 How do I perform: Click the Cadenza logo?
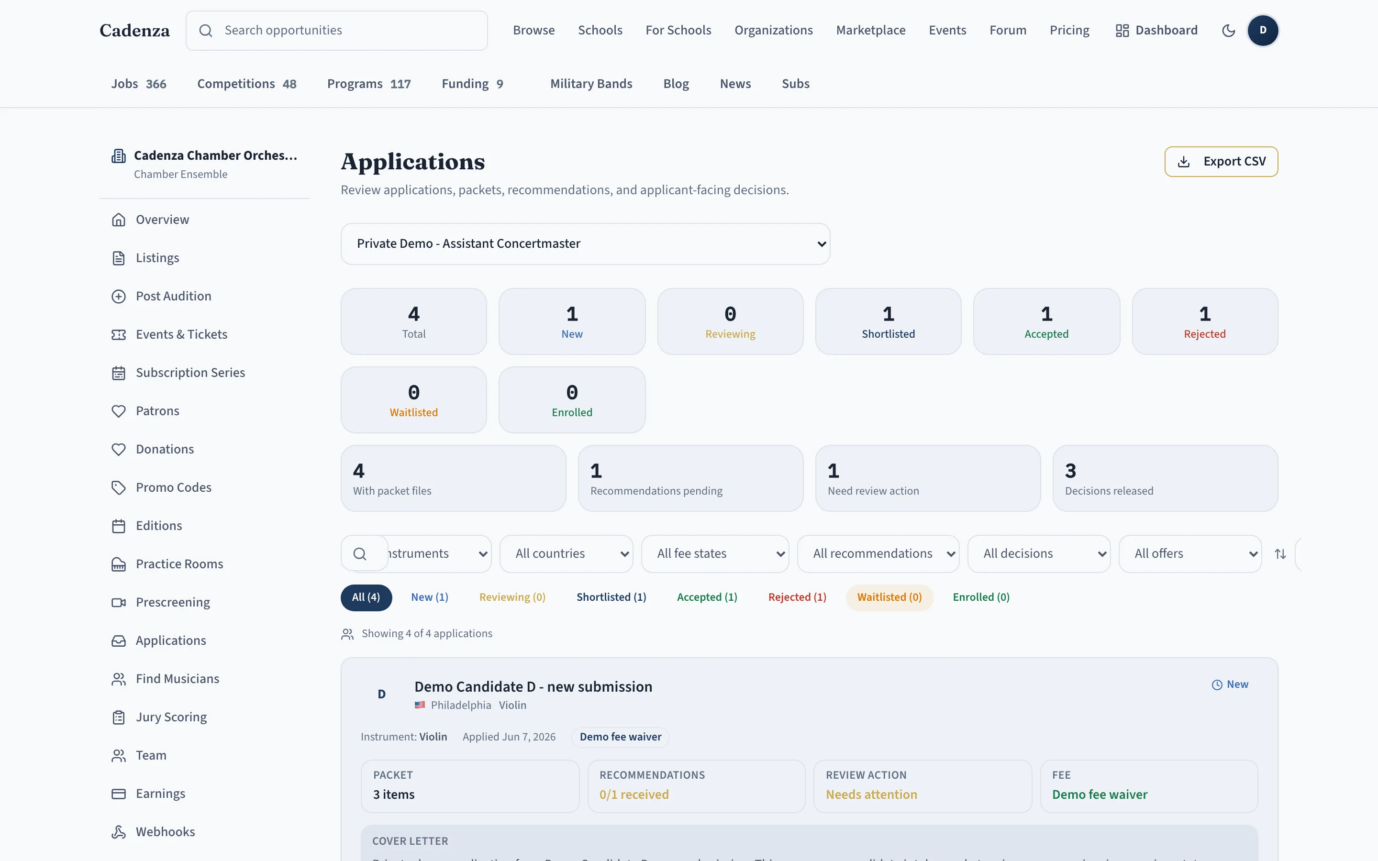pyautogui.click(x=134, y=30)
